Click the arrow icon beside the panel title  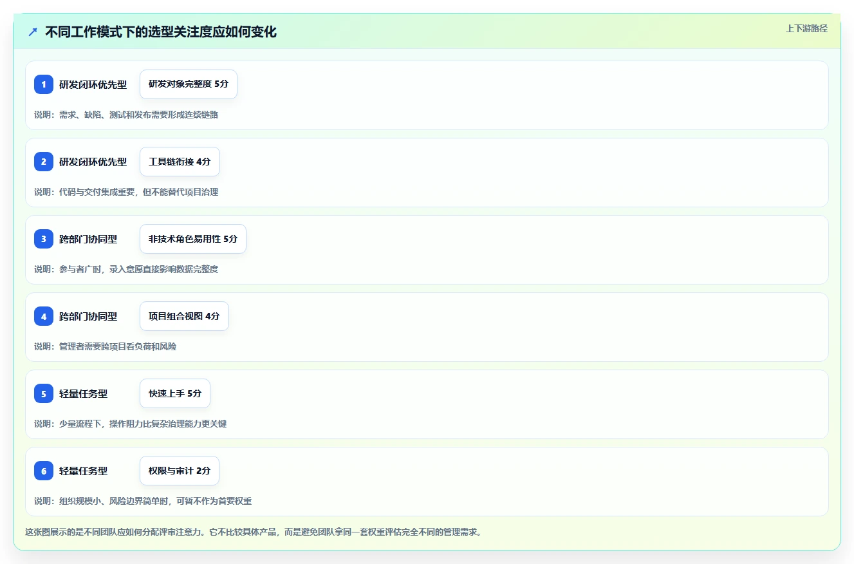point(33,32)
